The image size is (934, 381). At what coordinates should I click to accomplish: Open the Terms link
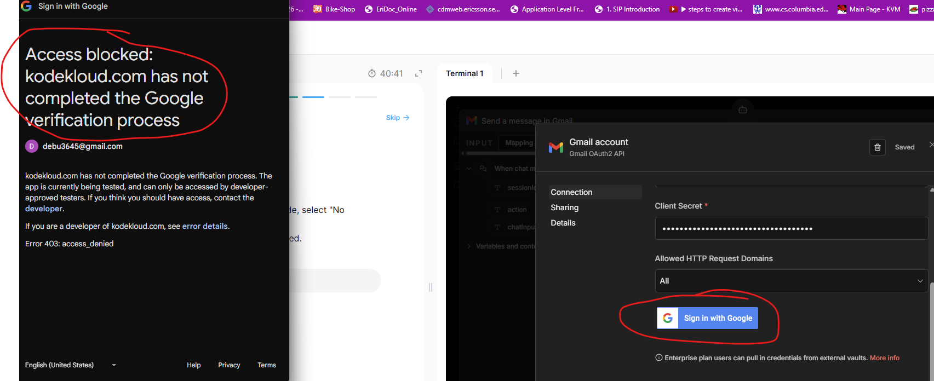click(267, 365)
